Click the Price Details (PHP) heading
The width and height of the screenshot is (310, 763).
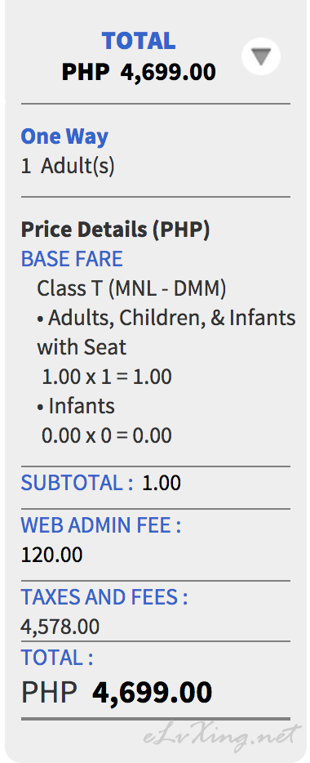pos(115,230)
